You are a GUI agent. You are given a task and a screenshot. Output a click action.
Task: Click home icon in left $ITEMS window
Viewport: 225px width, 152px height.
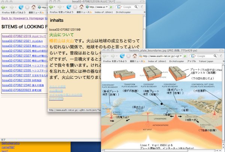tap(33, 7)
